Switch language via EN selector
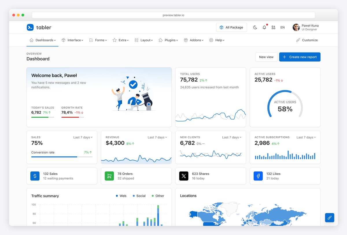347x235 pixels. pyautogui.click(x=283, y=27)
